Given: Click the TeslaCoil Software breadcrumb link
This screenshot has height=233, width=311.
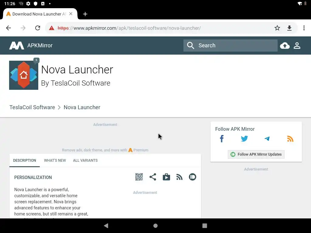Looking at the screenshot, I should [32, 107].
